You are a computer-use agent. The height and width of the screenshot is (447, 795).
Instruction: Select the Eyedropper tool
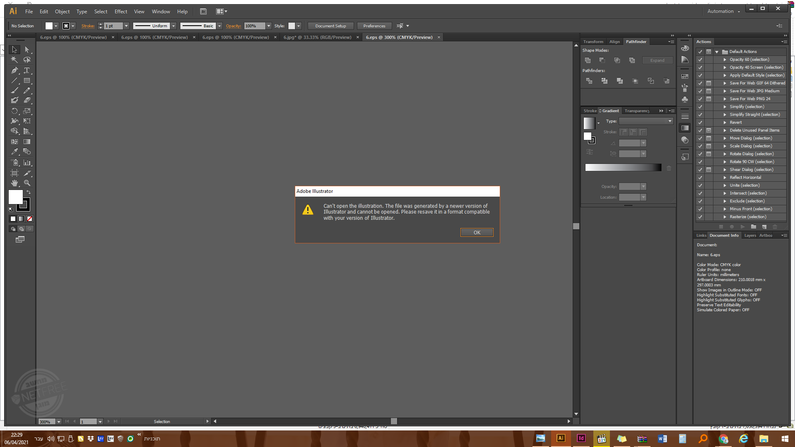pyautogui.click(x=14, y=152)
